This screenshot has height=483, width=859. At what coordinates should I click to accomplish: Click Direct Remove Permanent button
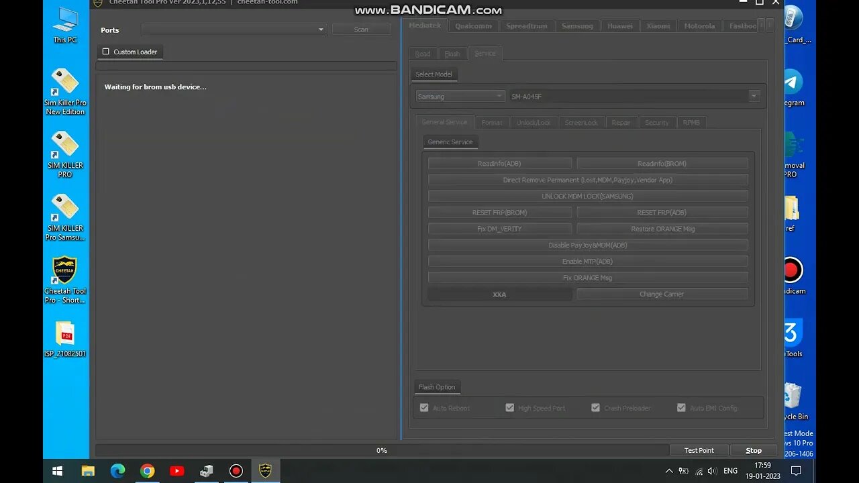pos(588,180)
